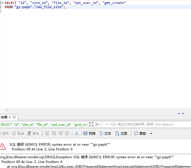This screenshot has height=168, width=191.
Task: Click "gmt_create" column in the editor
Action: pyautogui.click(x=114, y=3)
